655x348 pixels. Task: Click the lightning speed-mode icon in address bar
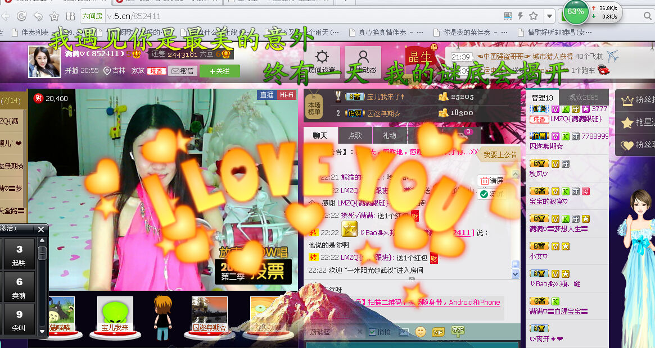521,16
